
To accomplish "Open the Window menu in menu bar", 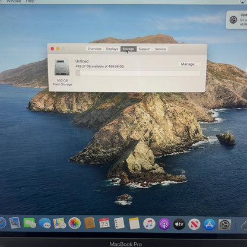I will point(14,1).
